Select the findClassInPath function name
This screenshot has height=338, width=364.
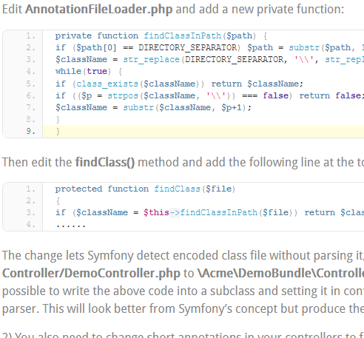pyautogui.click(x=183, y=36)
